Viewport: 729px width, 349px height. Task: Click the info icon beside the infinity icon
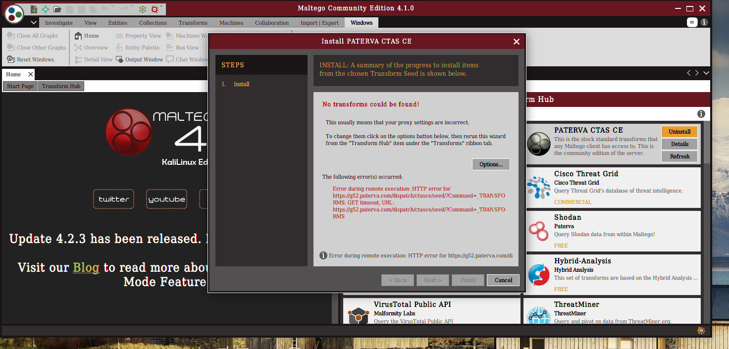704,22
